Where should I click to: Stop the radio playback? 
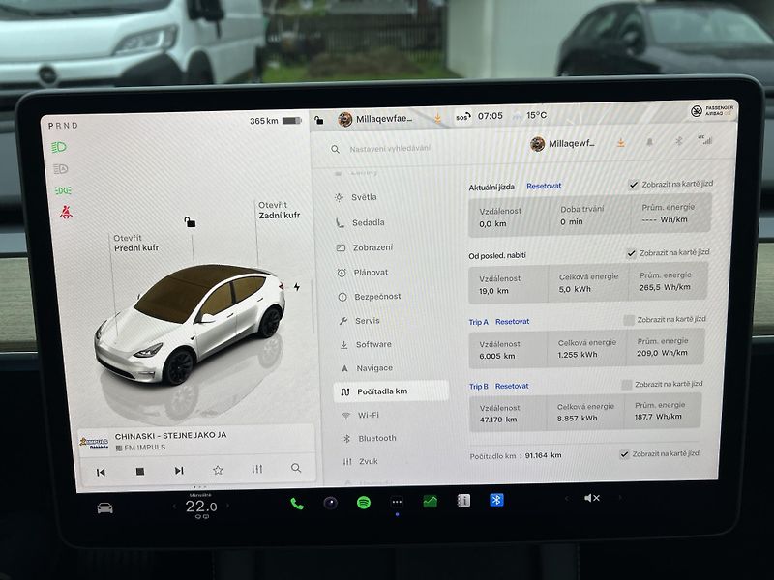point(140,472)
